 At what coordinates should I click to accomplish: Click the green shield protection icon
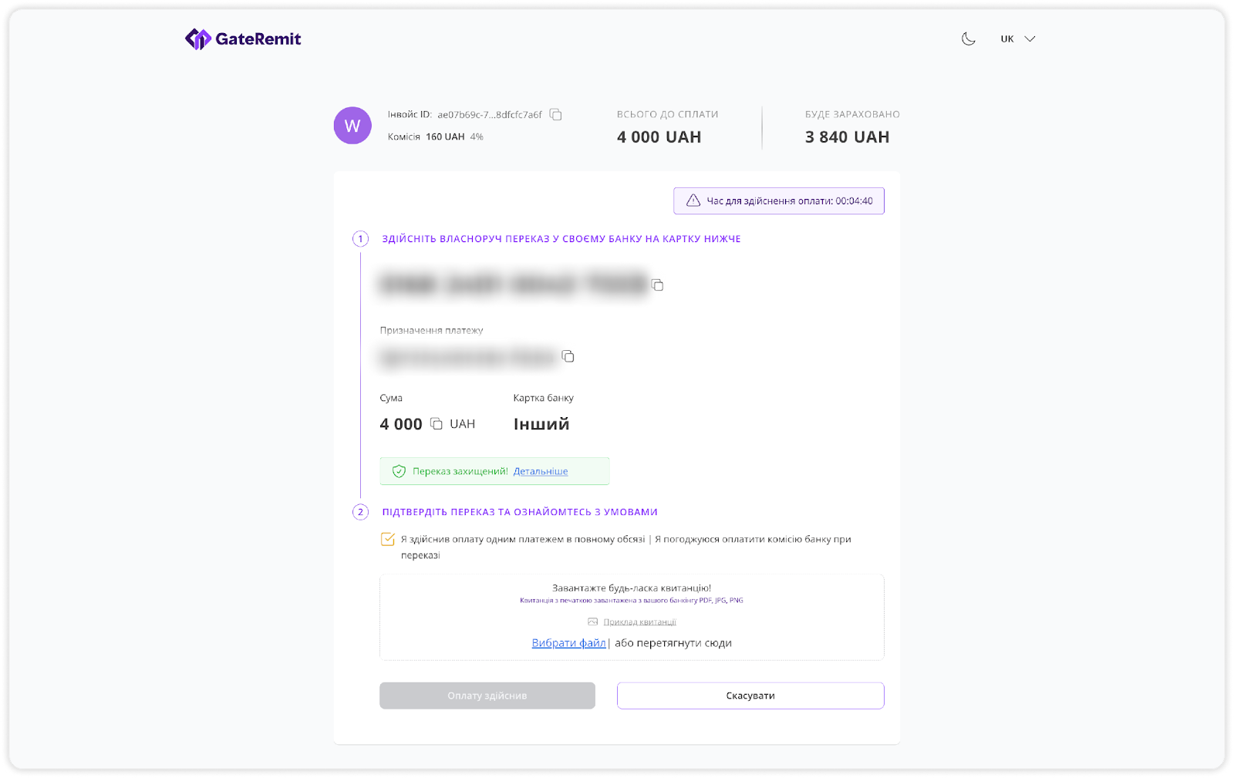click(399, 471)
